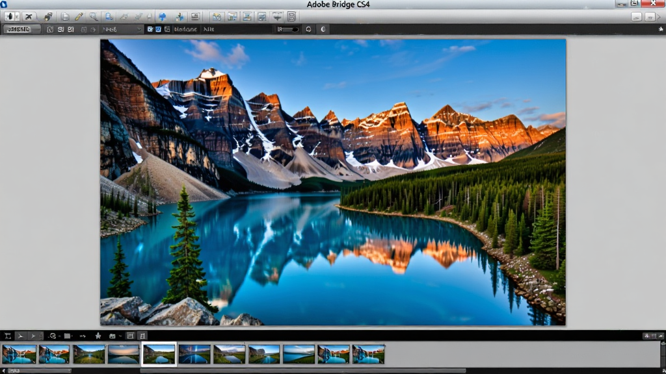Image resolution: width=666 pixels, height=374 pixels.
Task: Click the dark camera-like icon in top toolbar
Action: pyautogui.click(x=48, y=16)
